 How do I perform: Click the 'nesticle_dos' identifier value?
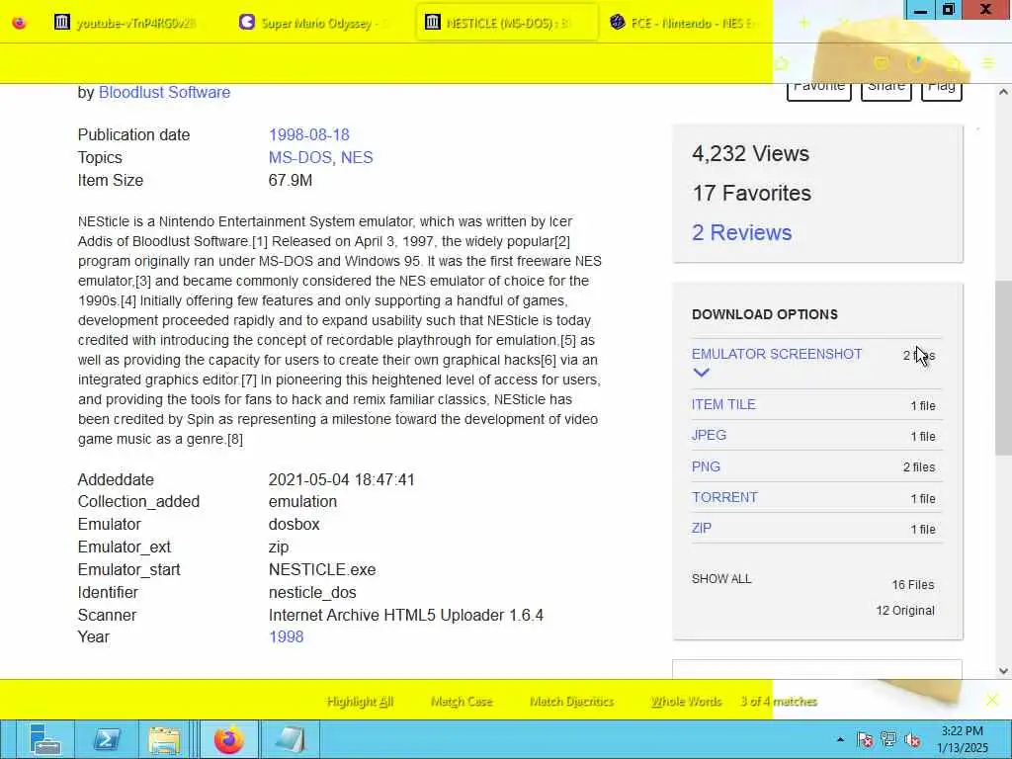click(312, 593)
